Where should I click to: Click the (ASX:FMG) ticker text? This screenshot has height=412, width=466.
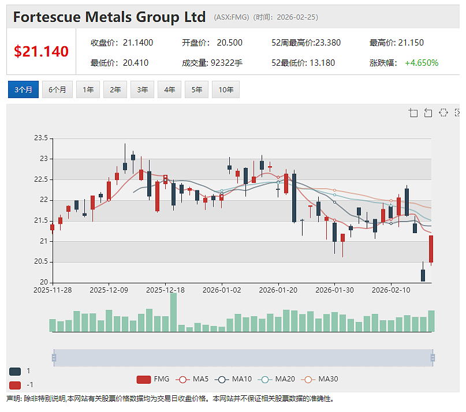click(232, 17)
